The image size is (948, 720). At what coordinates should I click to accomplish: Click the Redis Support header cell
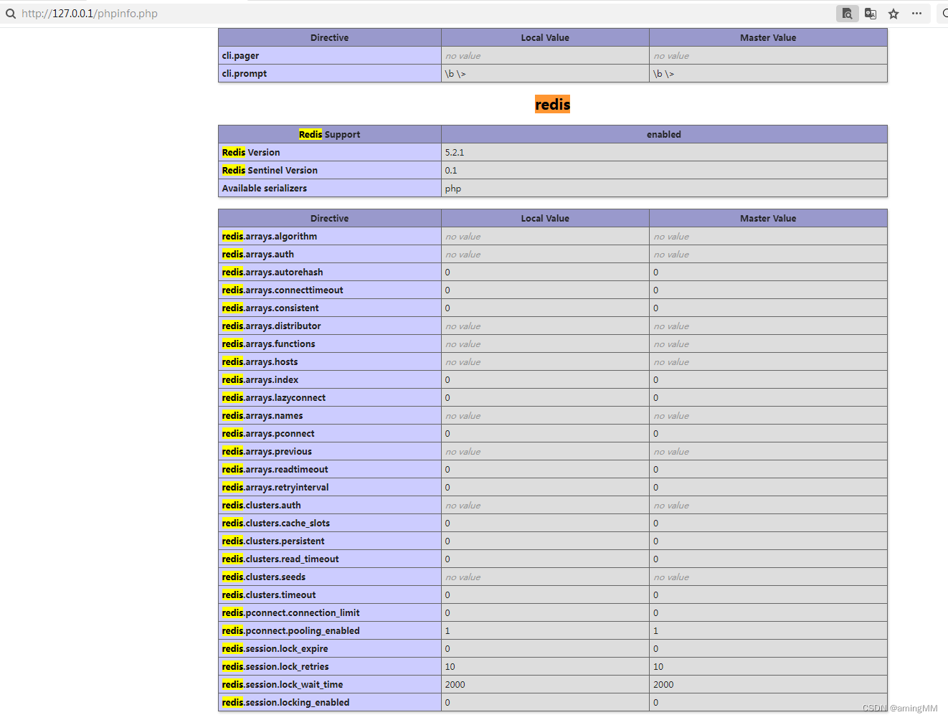click(x=330, y=135)
